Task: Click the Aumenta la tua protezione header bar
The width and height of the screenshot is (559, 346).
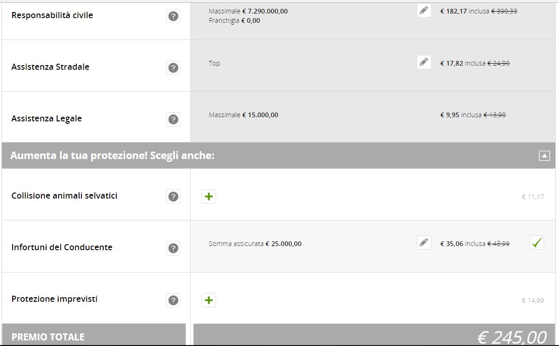Action: point(279,156)
